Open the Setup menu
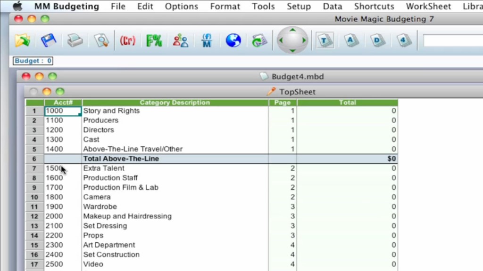The height and width of the screenshot is (271, 483). coord(299,6)
